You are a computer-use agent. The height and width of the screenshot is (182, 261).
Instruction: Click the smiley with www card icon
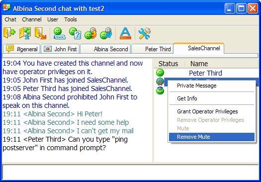click(59, 33)
